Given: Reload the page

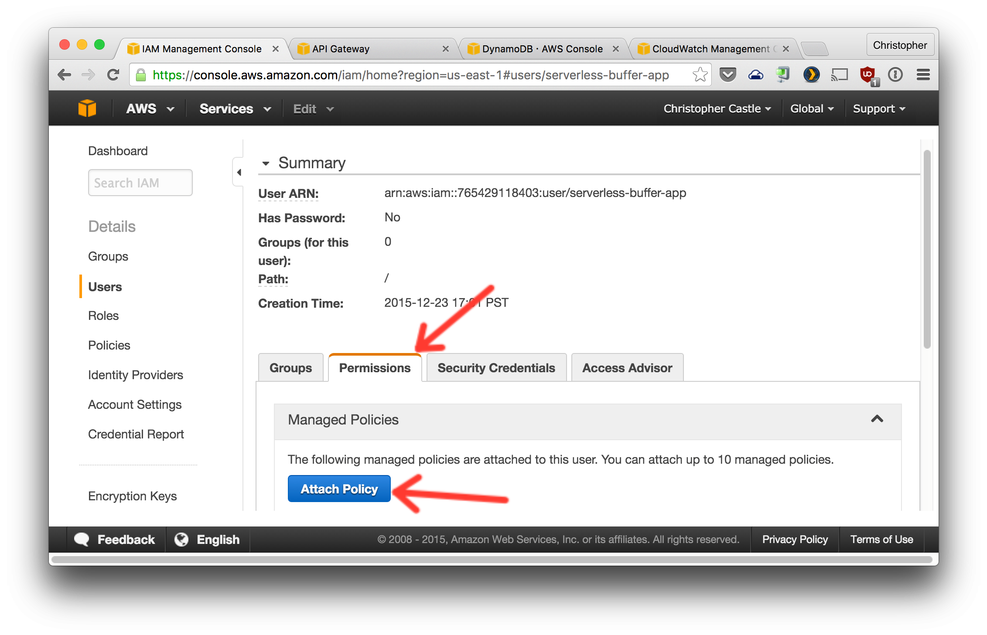Looking at the screenshot, I should [113, 75].
